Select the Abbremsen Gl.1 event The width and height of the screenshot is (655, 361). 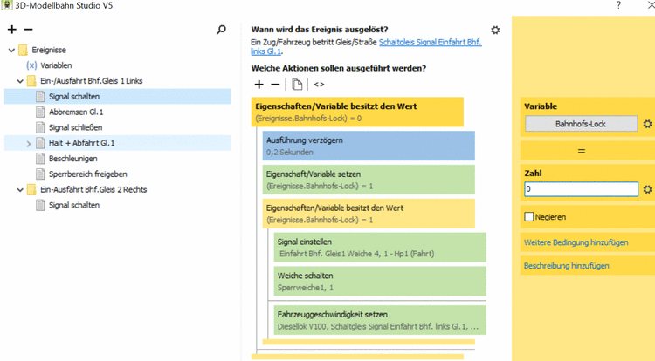(76, 112)
